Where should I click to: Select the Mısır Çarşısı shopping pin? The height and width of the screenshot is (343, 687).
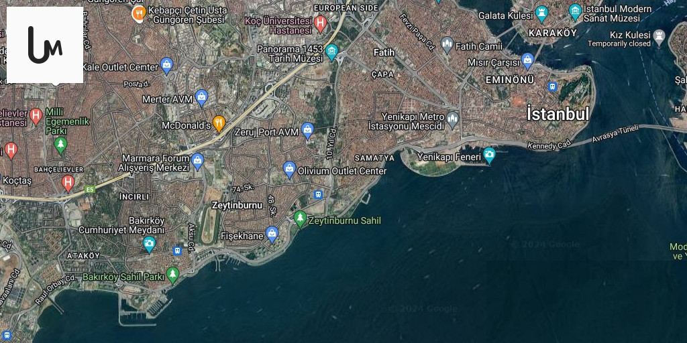pos(528,61)
